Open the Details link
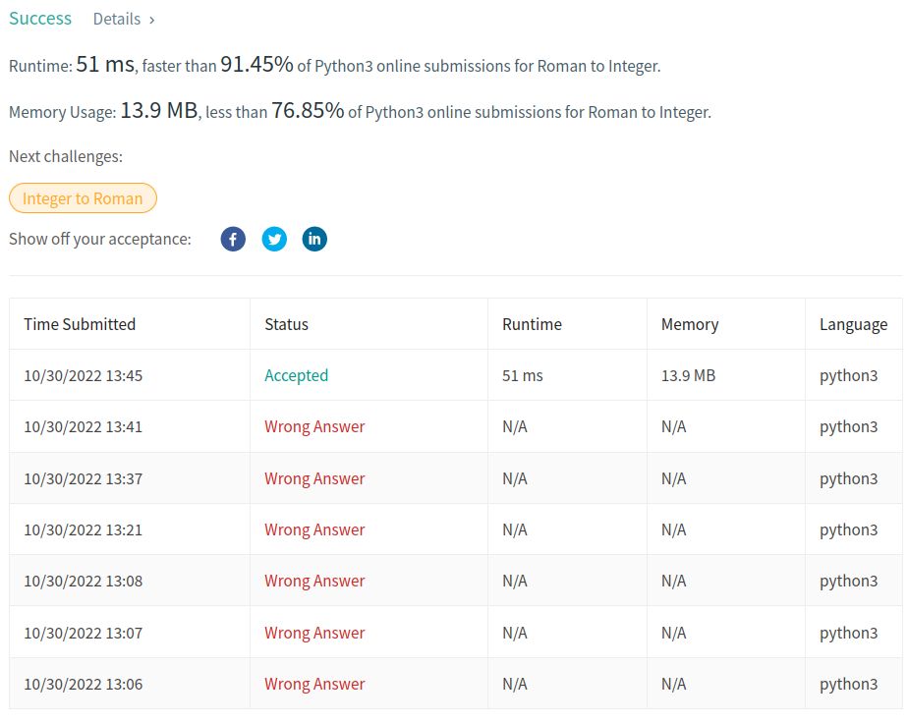908x723 pixels. 117,19
